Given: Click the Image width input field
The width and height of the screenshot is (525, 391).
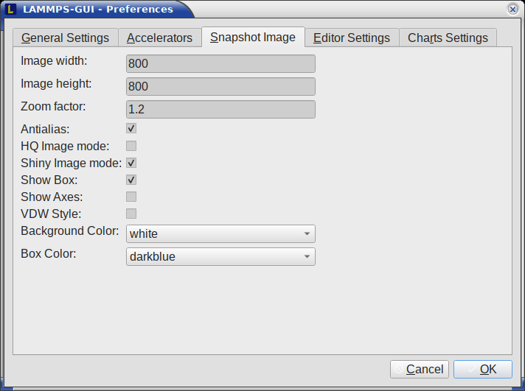Looking at the screenshot, I should pyautogui.click(x=220, y=63).
